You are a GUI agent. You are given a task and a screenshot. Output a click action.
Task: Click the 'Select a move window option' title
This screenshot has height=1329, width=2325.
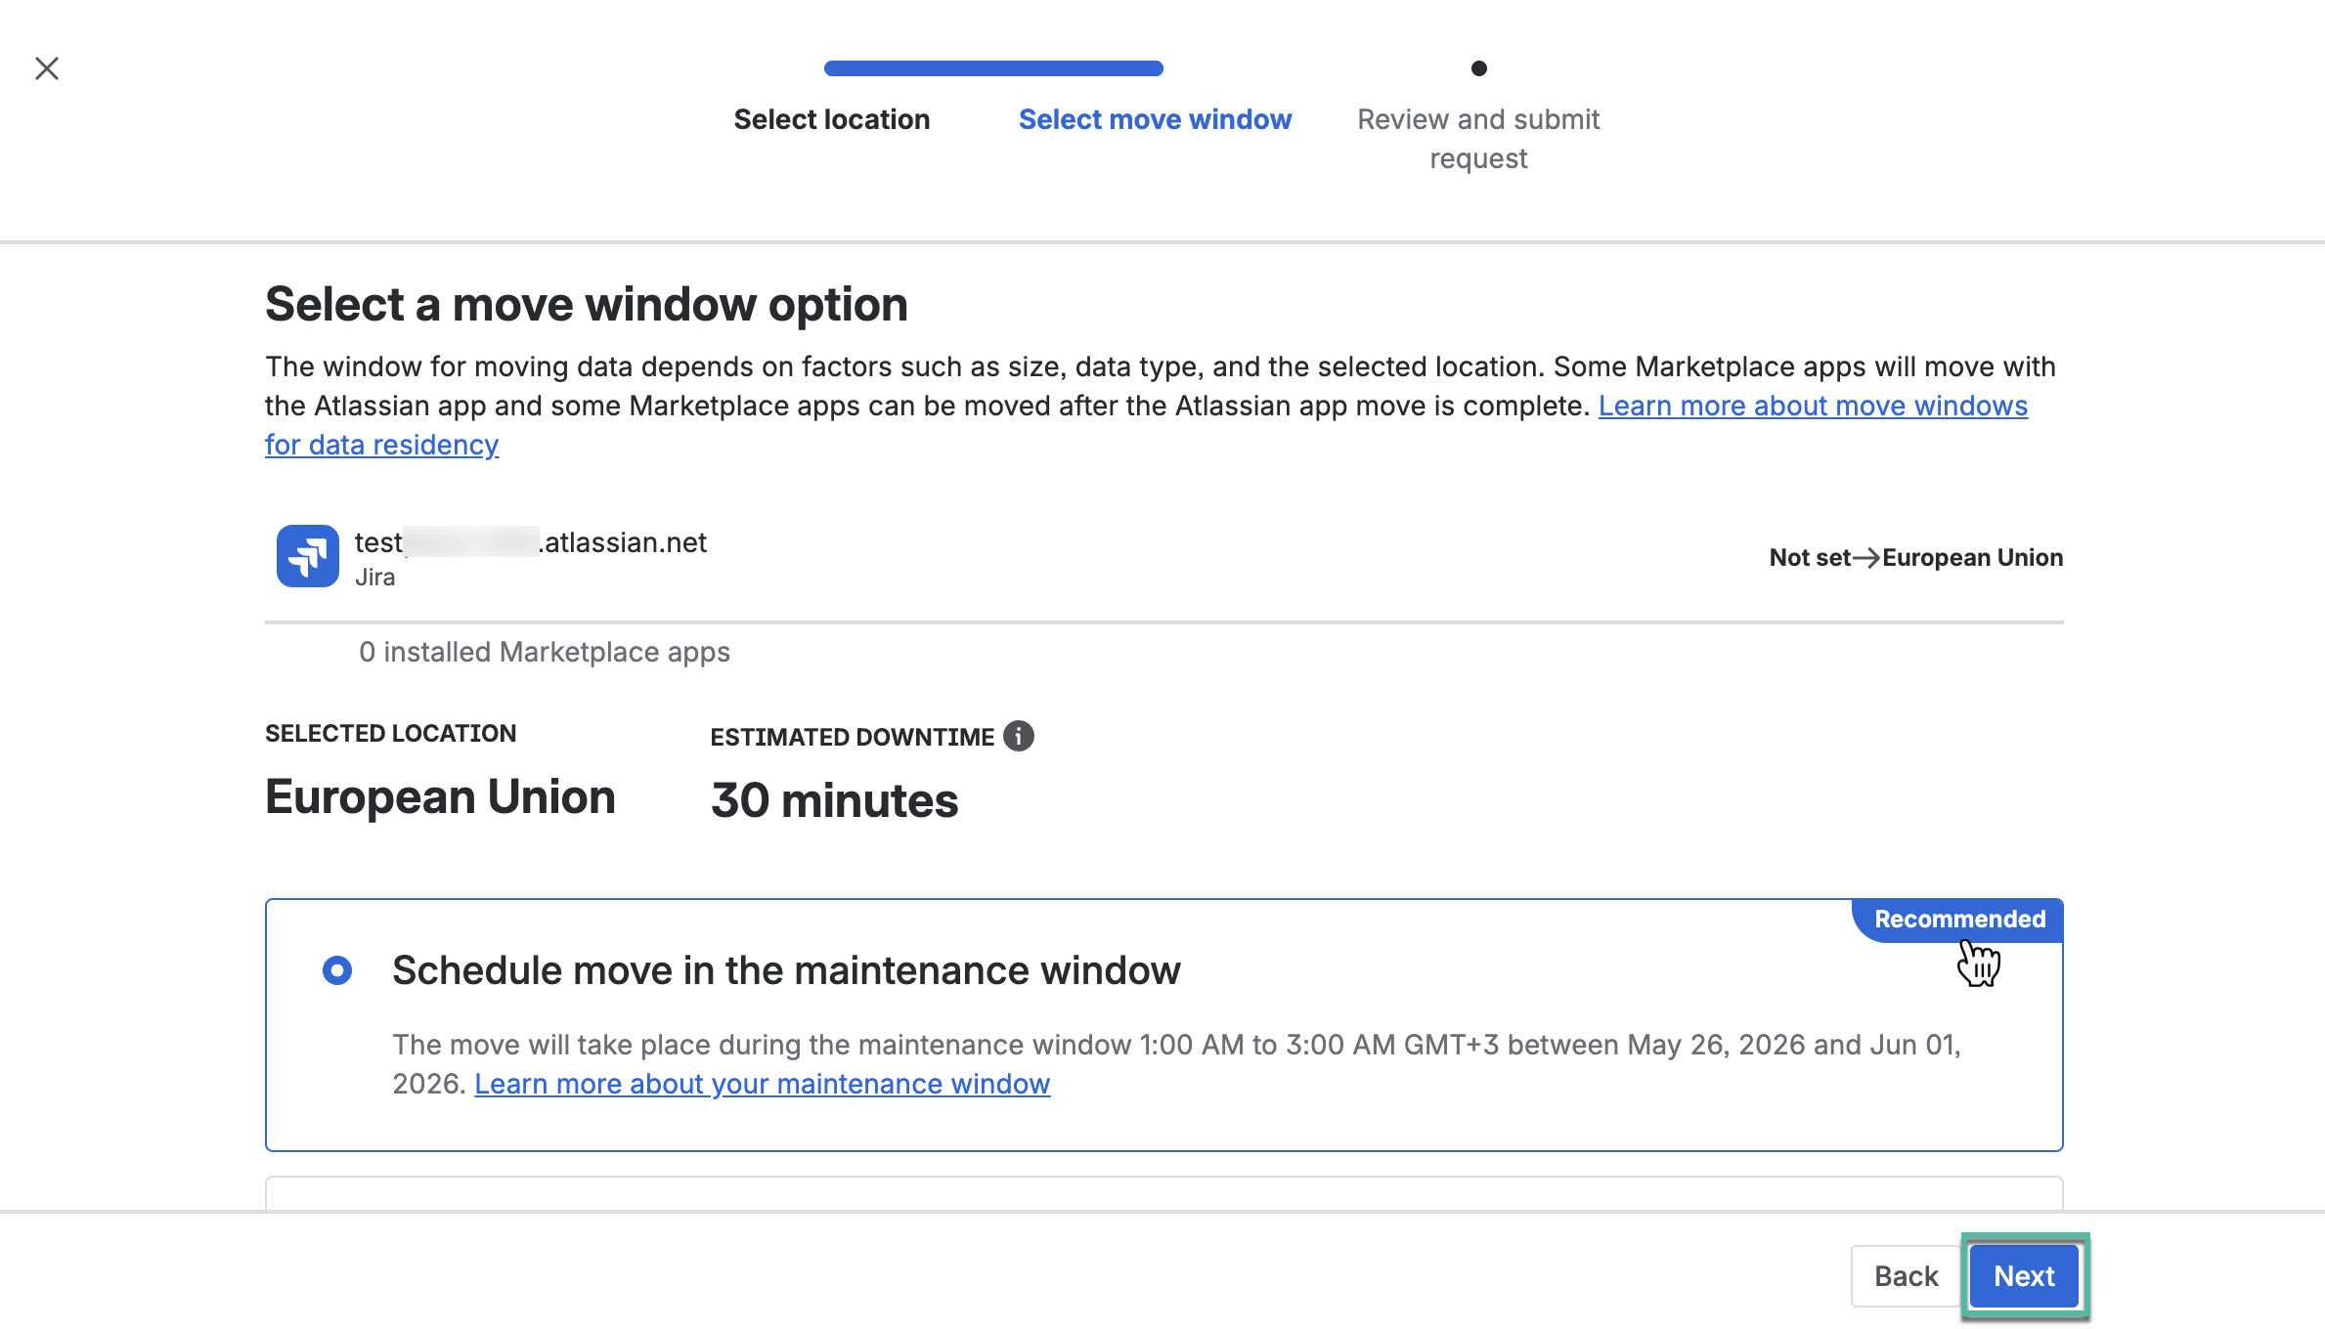(587, 304)
